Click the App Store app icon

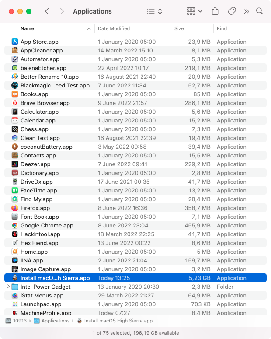tap(15, 42)
